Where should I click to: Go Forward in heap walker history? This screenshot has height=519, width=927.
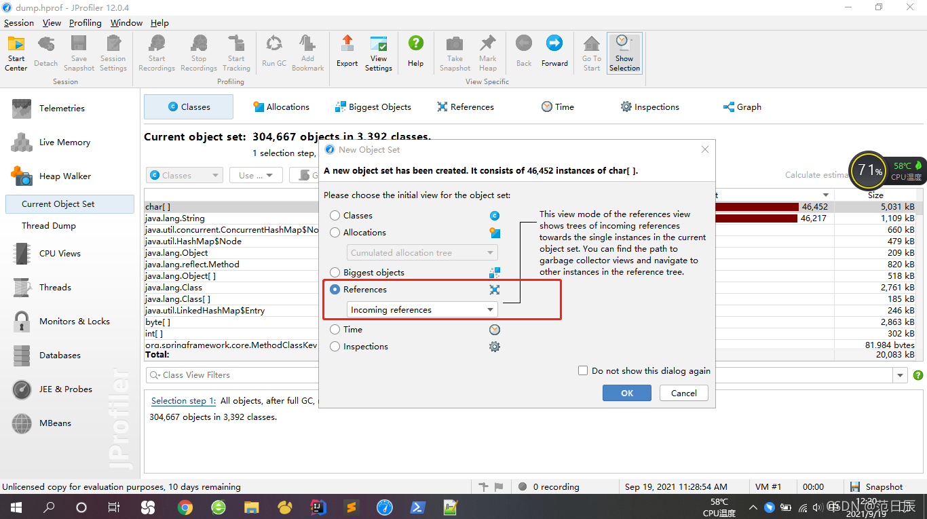pyautogui.click(x=554, y=53)
